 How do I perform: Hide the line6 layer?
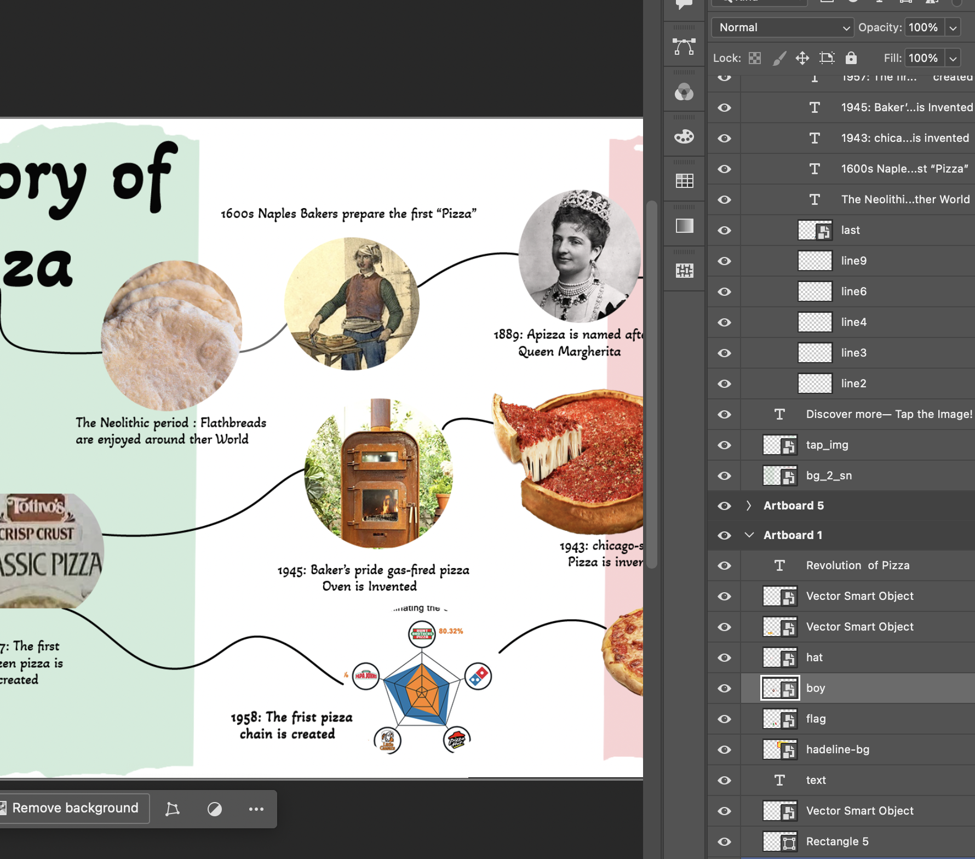(724, 291)
